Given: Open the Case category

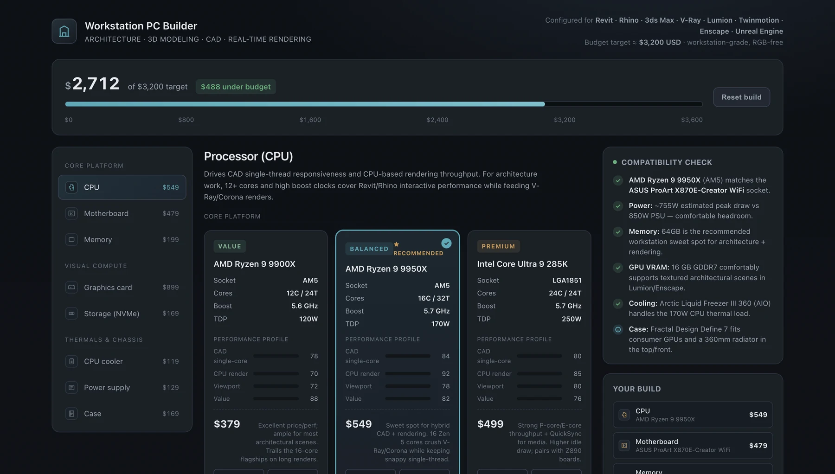Looking at the screenshot, I should pos(122,413).
